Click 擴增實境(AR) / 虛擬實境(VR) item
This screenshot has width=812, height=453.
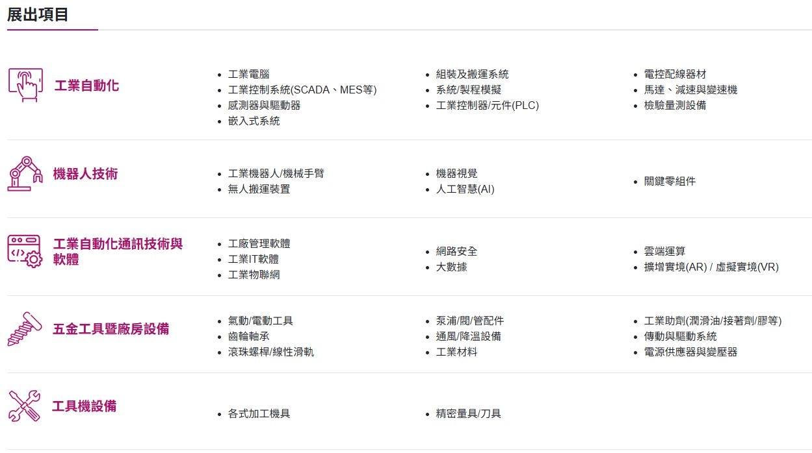click(711, 267)
